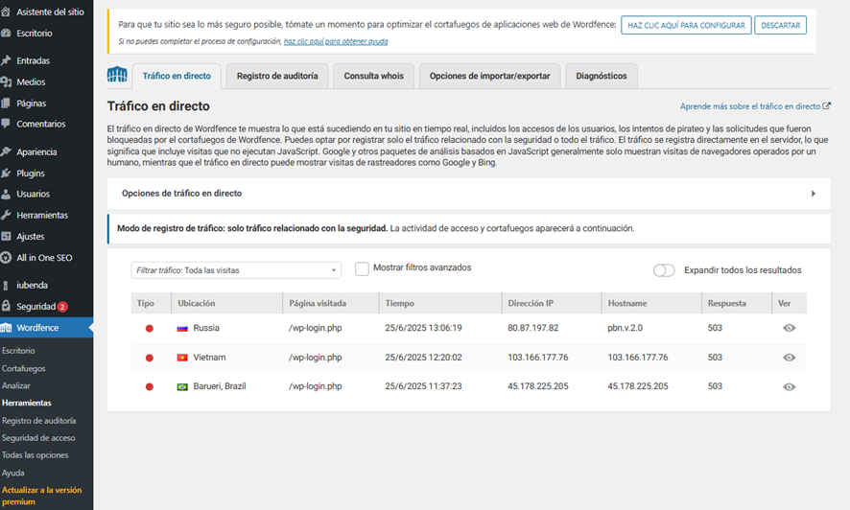Select Herramientas in Wordfence submenu
The width and height of the screenshot is (850, 510).
pos(27,403)
